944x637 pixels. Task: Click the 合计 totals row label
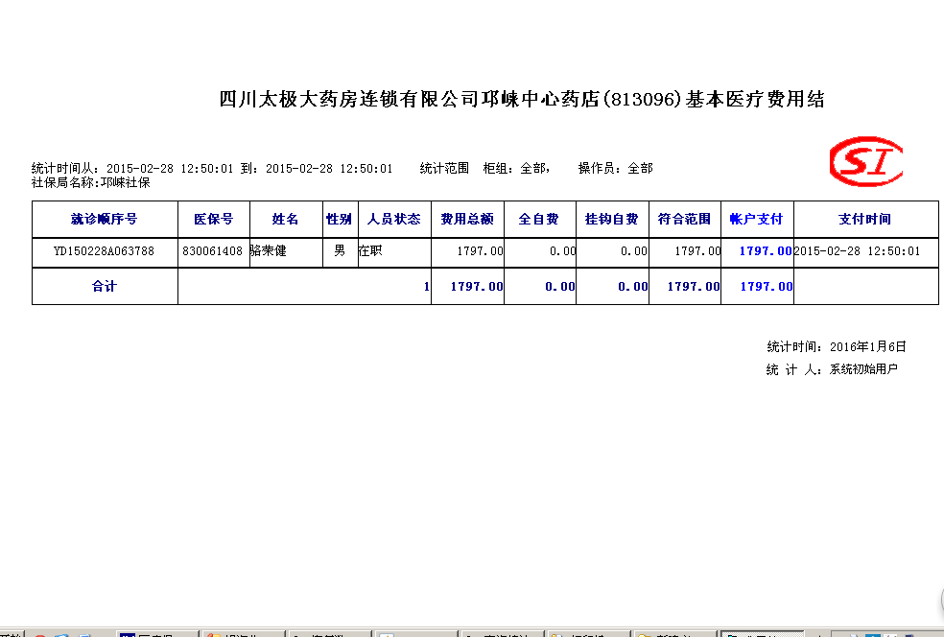(x=105, y=287)
